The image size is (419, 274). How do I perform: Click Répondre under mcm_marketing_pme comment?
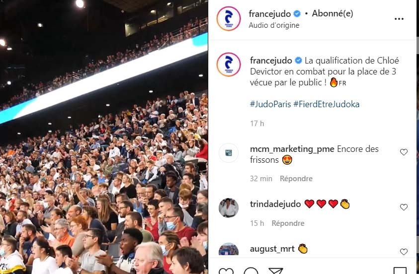(x=296, y=179)
